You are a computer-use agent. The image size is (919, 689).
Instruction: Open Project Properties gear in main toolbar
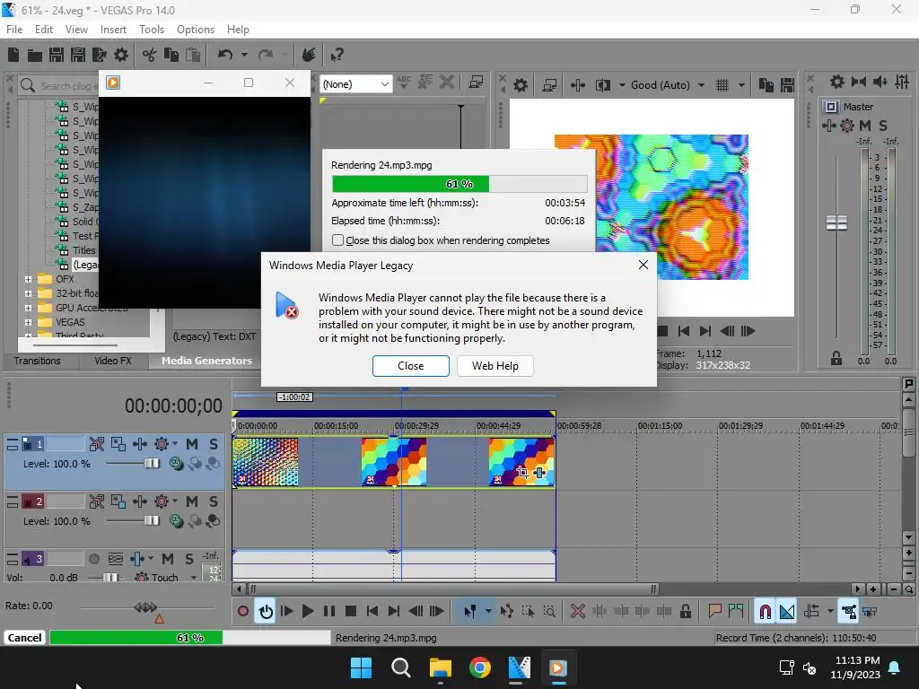pyautogui.click(x=121, y=55)
